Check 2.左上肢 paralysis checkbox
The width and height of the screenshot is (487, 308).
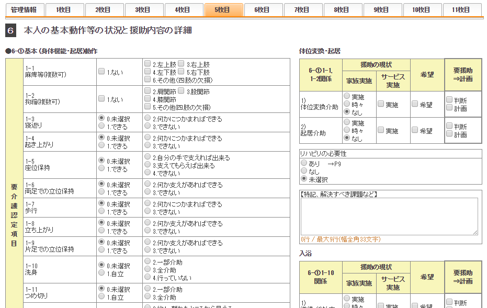[148, 64]
